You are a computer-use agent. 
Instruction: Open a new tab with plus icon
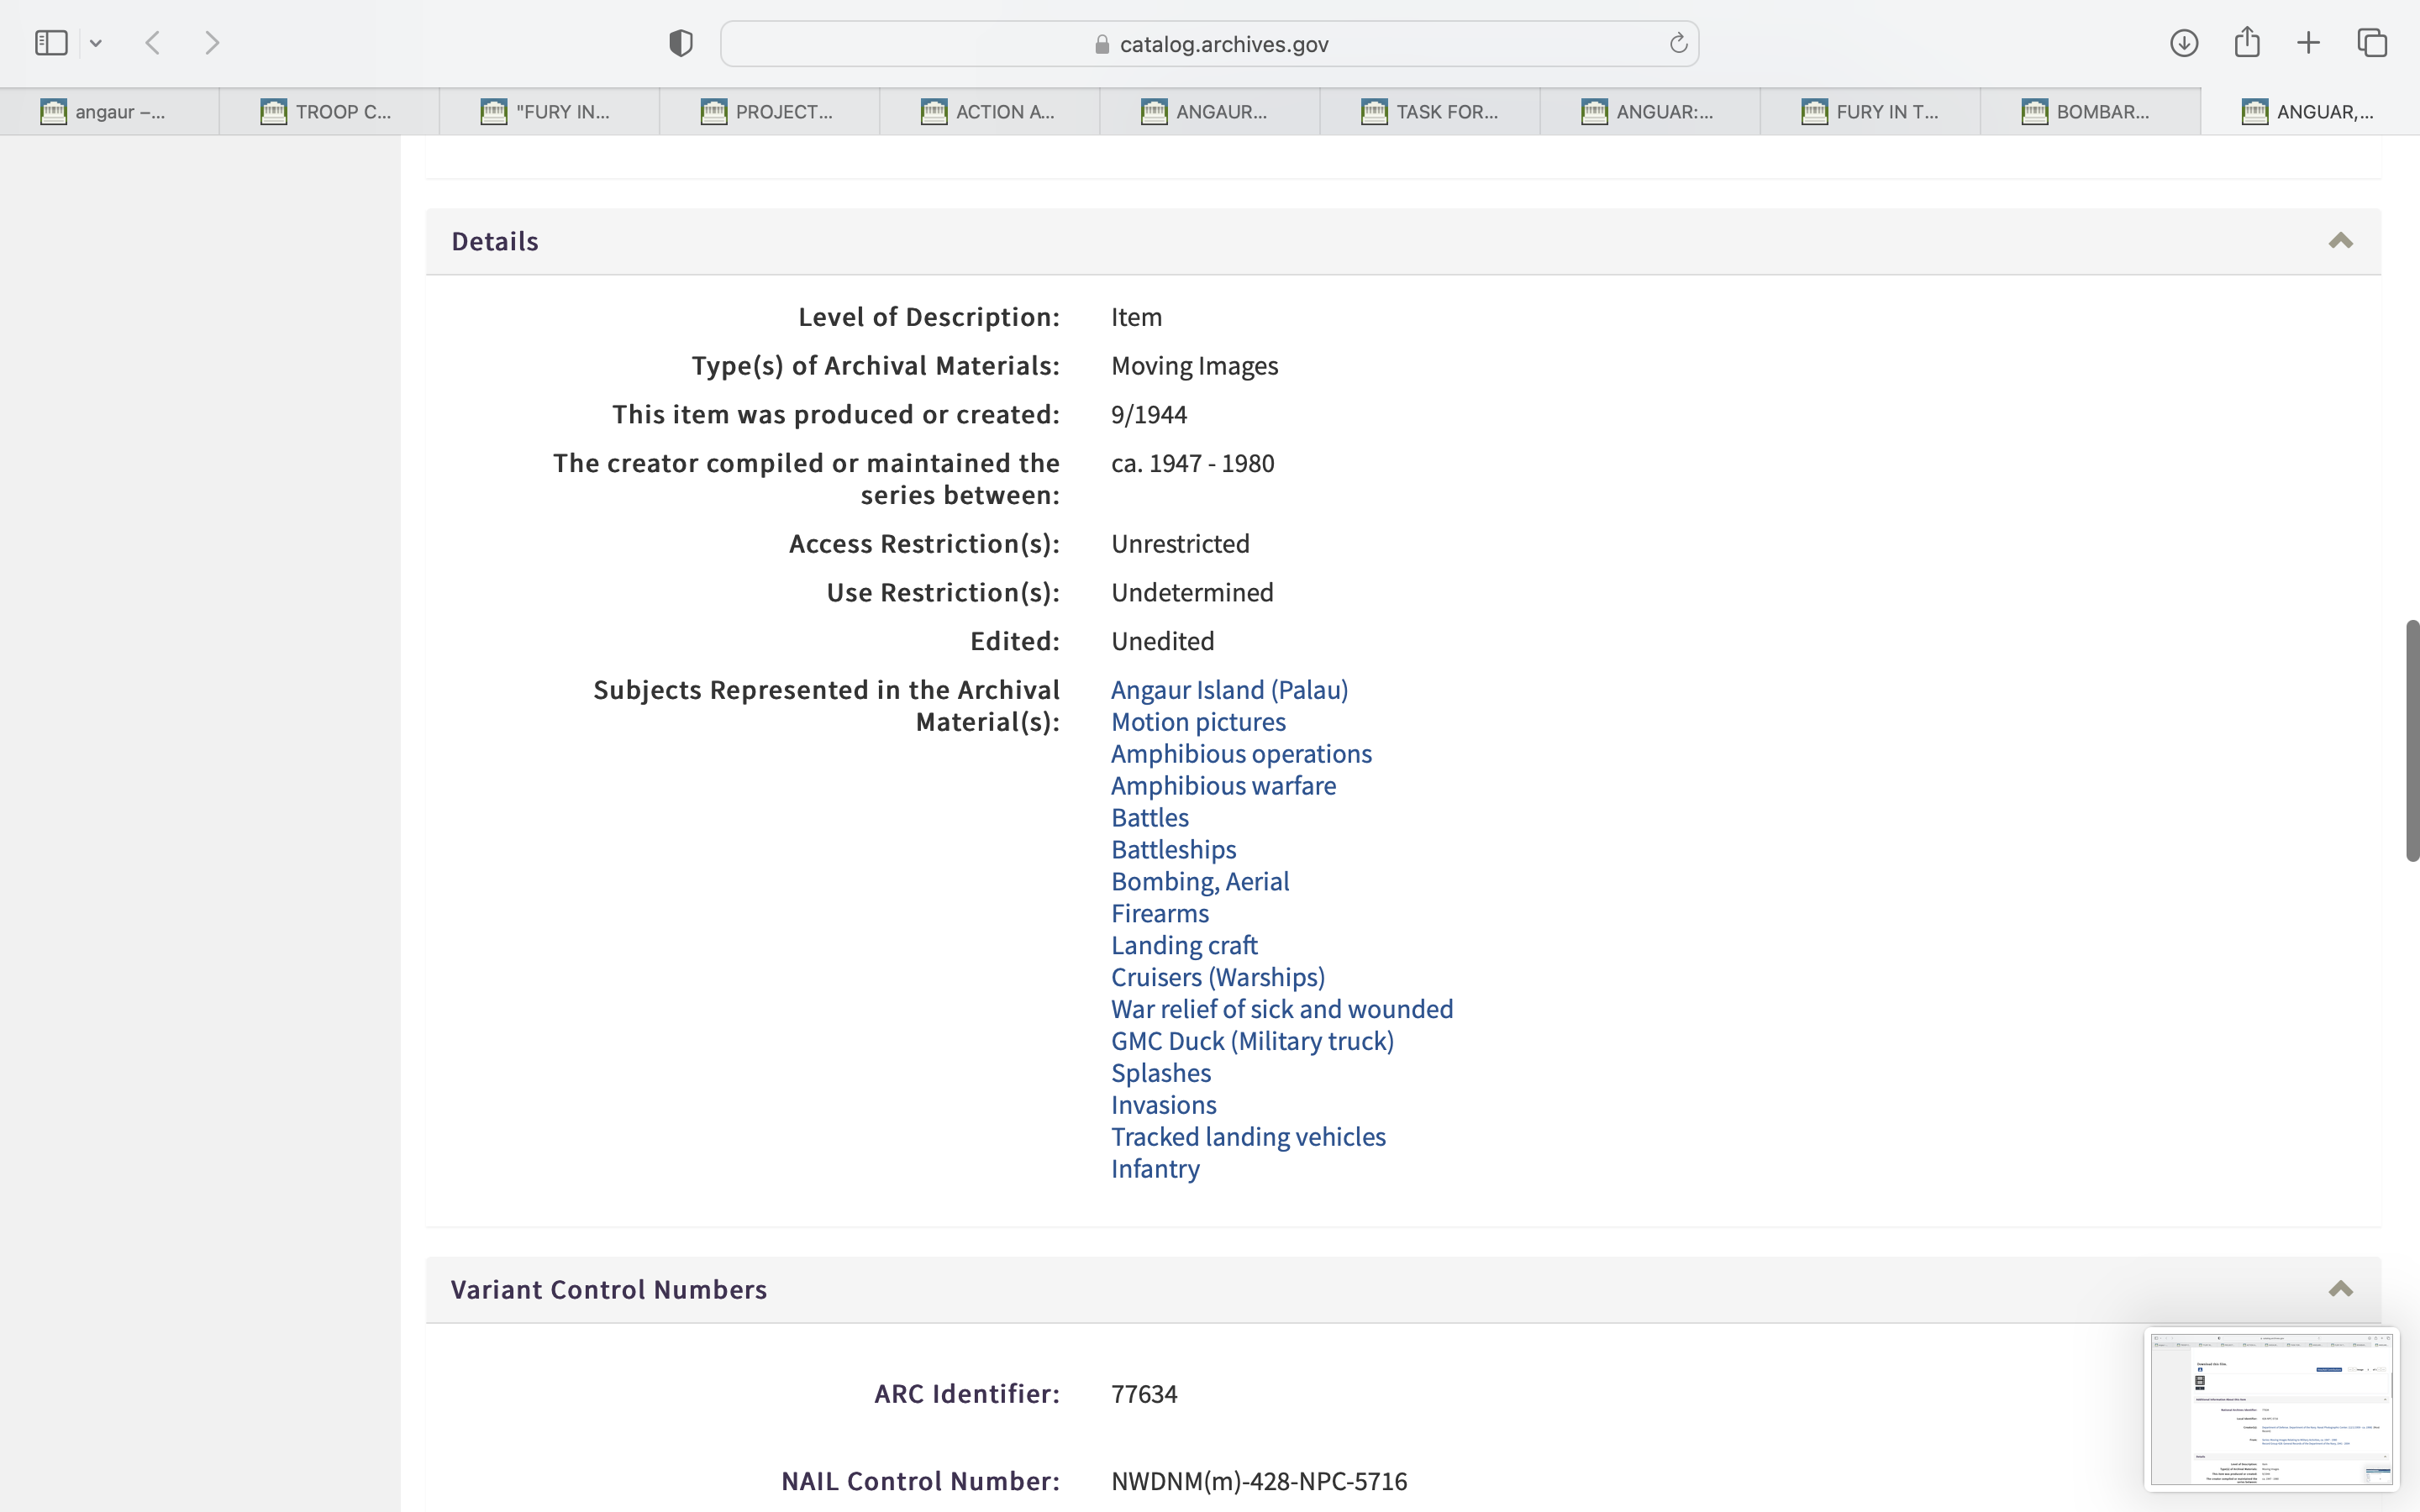click(x=2309, y=43)
